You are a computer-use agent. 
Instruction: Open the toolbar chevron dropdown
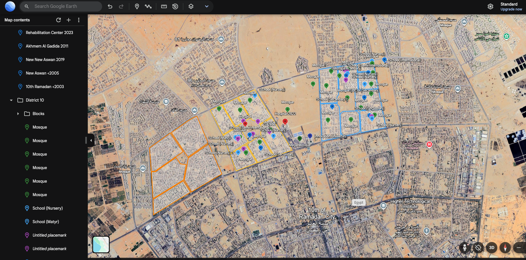coord(207,6)
